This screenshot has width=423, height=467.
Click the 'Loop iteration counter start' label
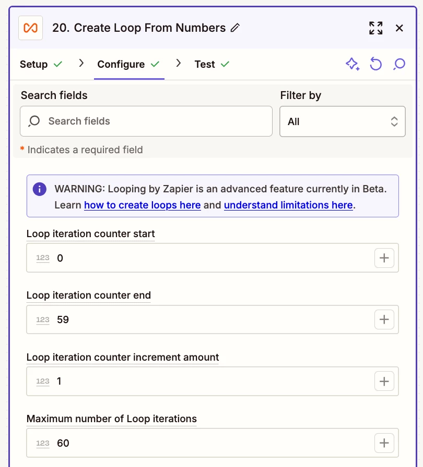click(x=91, y=234)
